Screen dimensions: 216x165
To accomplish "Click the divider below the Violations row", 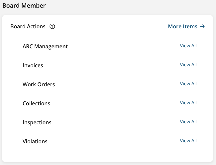I will 108,151.
